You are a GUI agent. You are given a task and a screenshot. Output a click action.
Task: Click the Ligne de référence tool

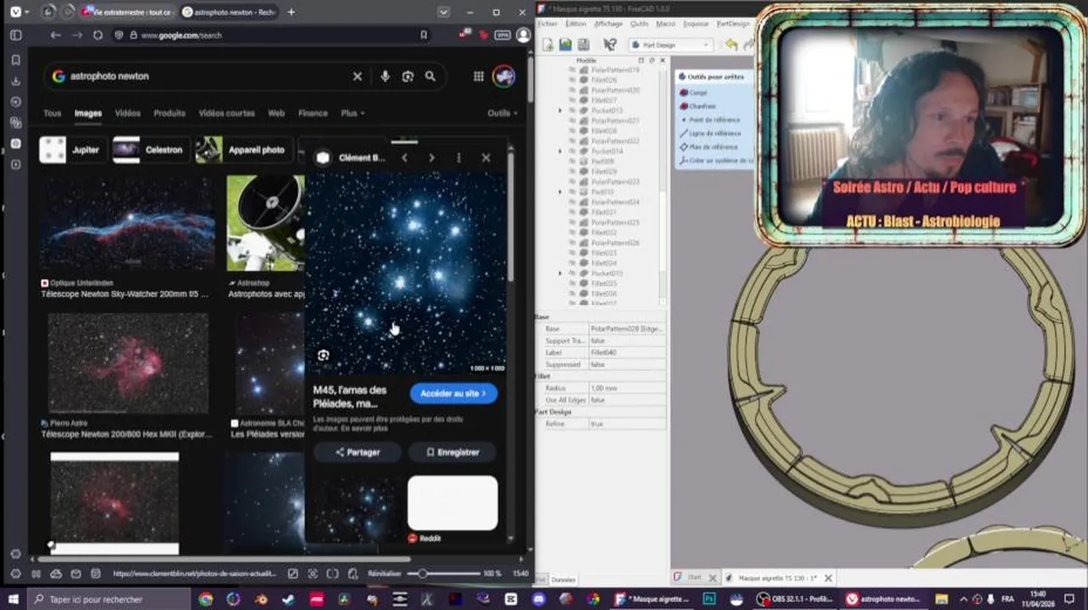point(710,133)
